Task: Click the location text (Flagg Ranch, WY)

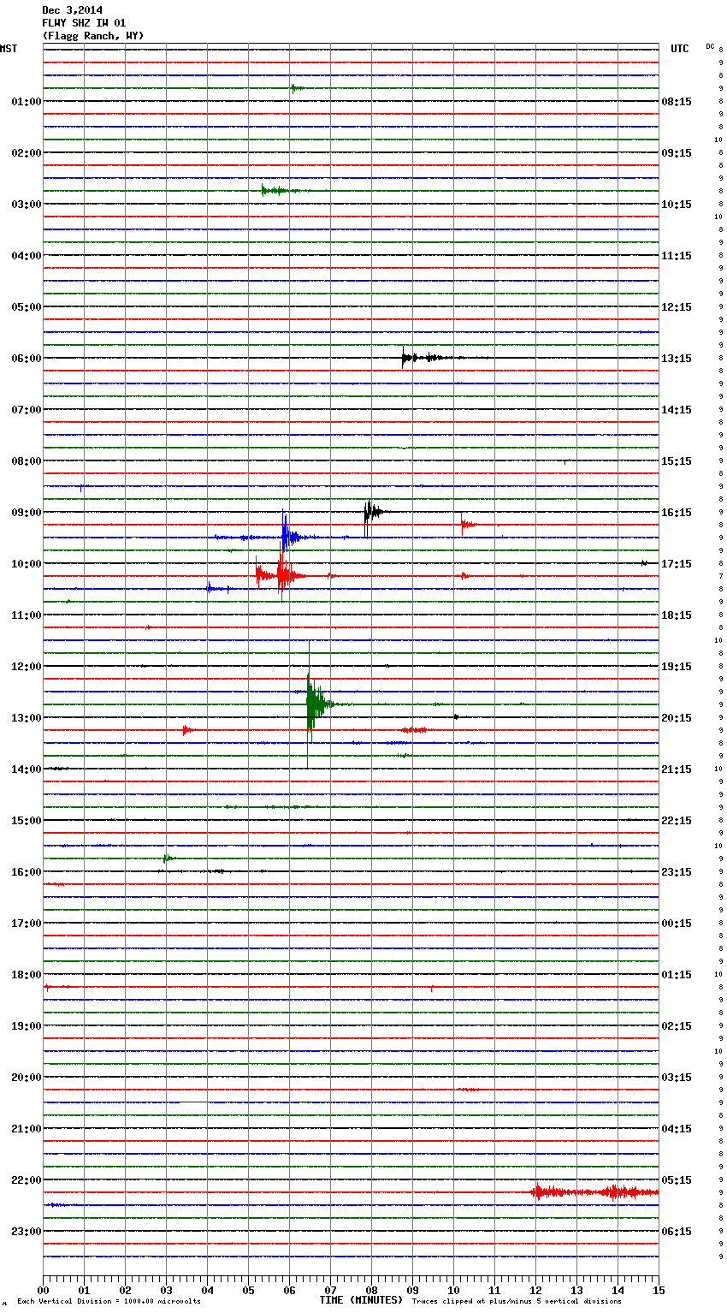Action: coord(93,36)
